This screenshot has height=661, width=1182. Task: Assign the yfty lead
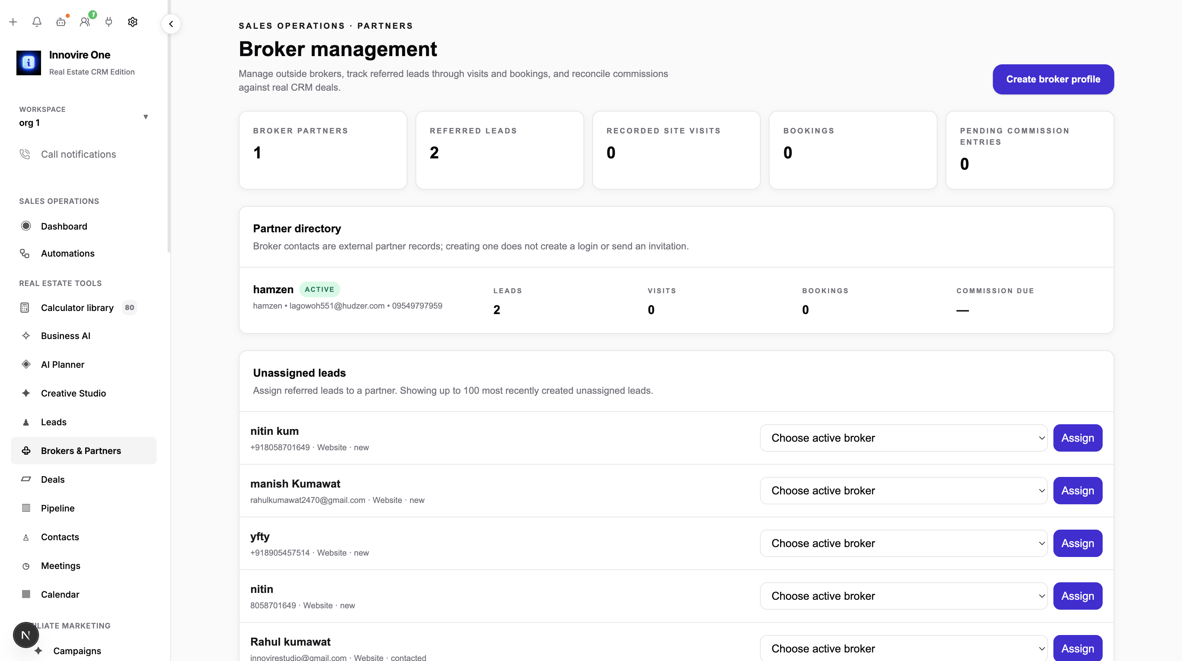click(1077, 544)
